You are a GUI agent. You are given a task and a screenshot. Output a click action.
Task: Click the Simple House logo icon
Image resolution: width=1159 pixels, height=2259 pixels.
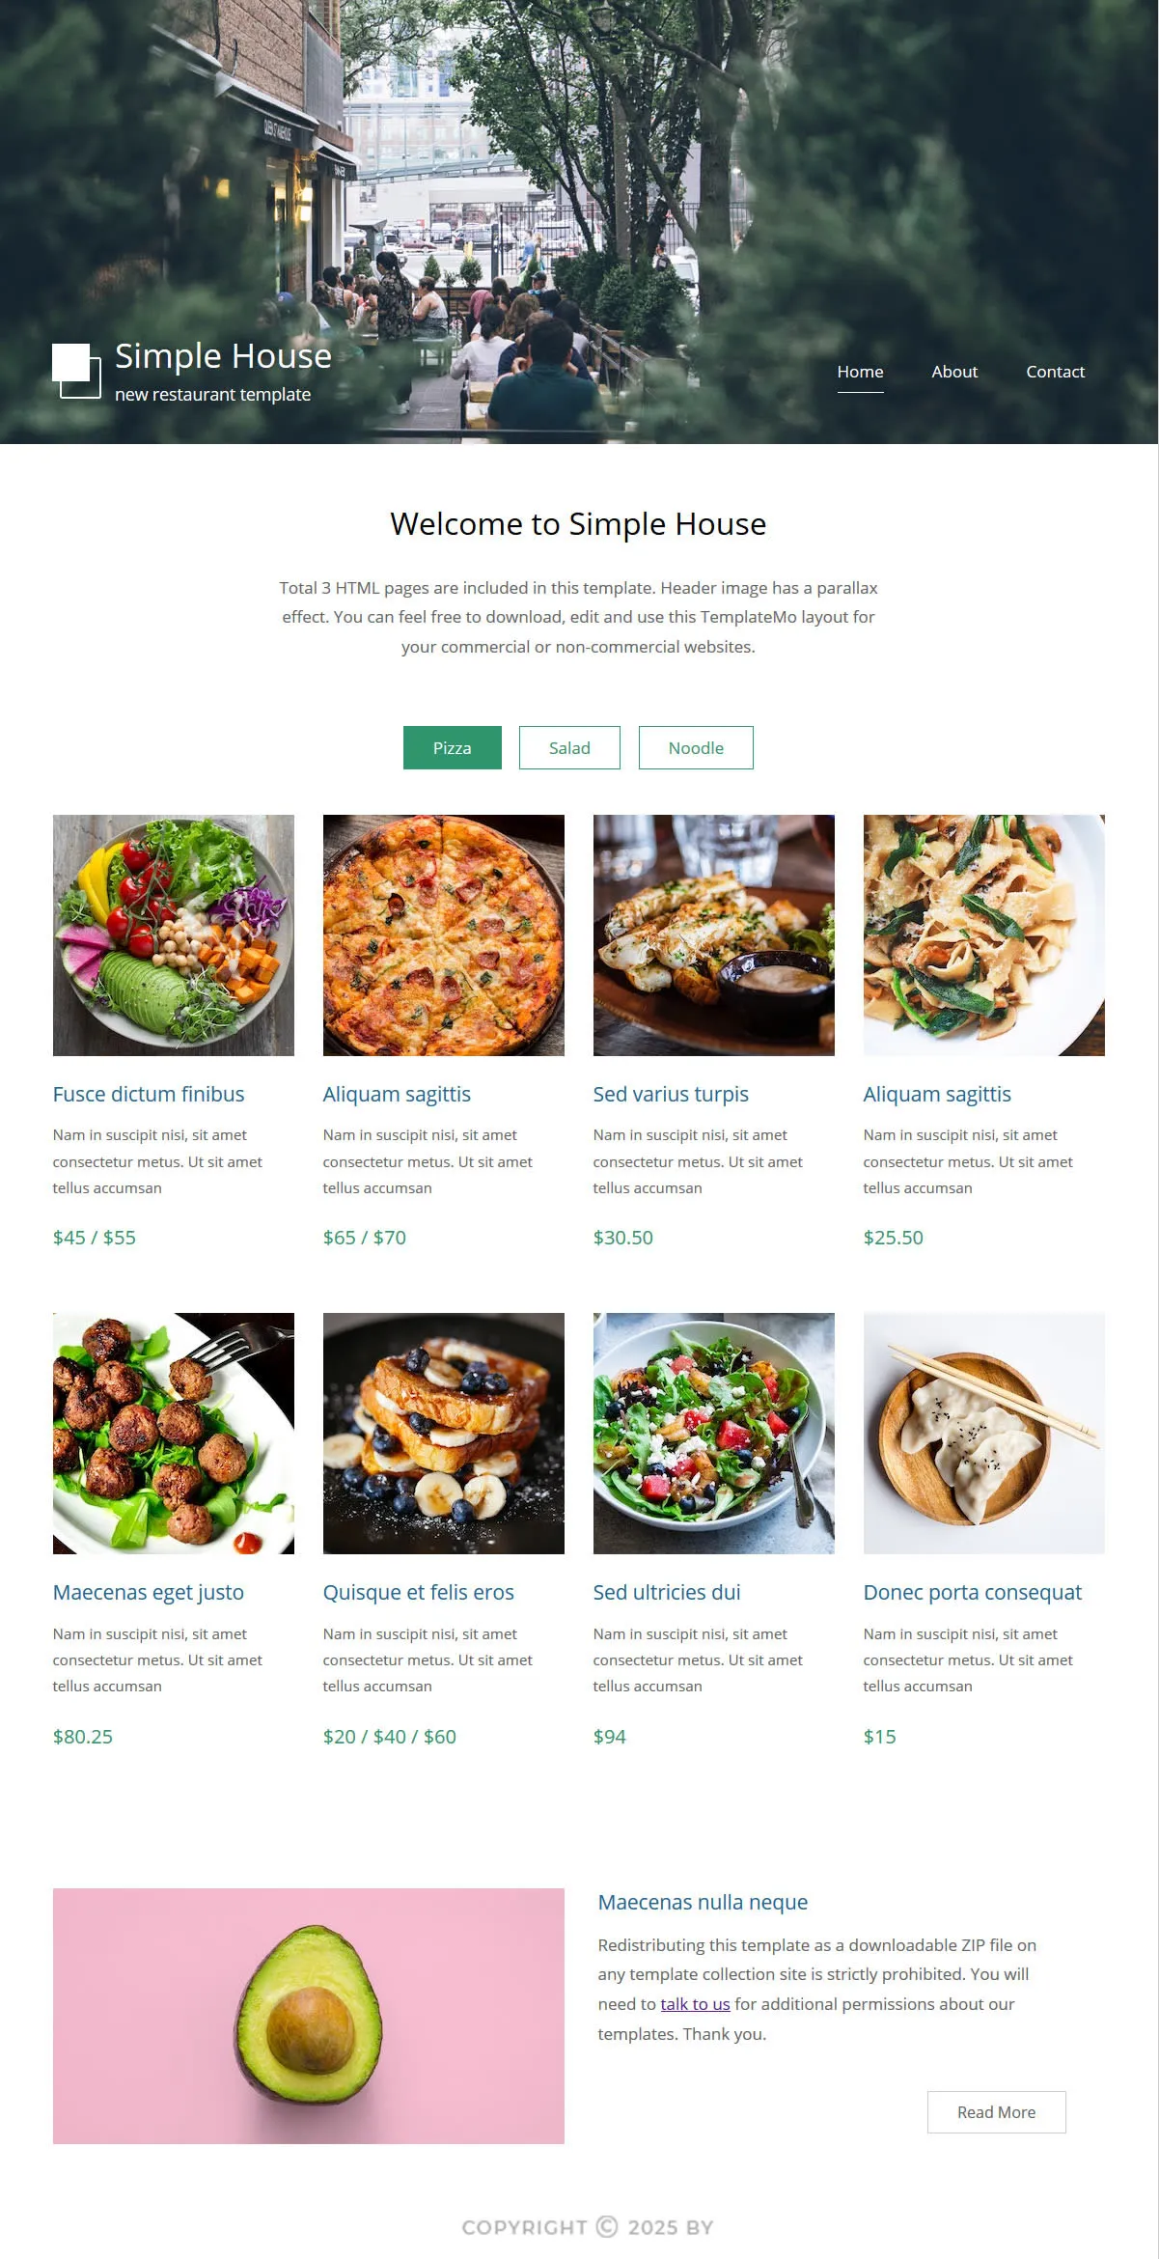[76, 371]
